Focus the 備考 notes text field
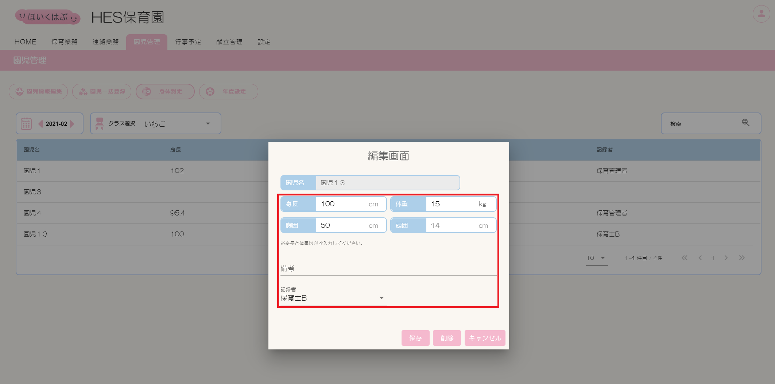Viewport: 775px width, 384px height. click(388, 269)
